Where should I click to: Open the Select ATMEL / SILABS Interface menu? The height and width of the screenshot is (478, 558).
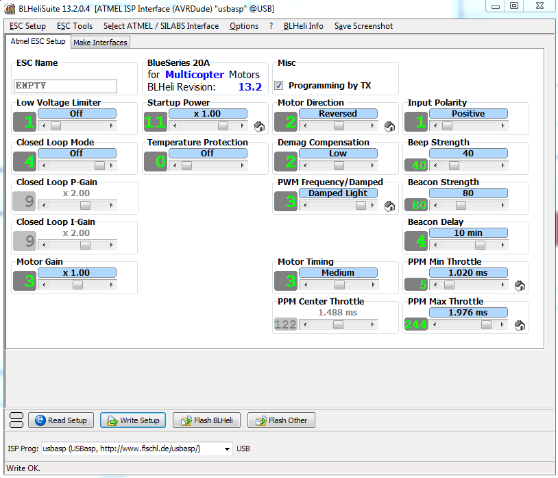pyautogui.click(x=161, y=26)
